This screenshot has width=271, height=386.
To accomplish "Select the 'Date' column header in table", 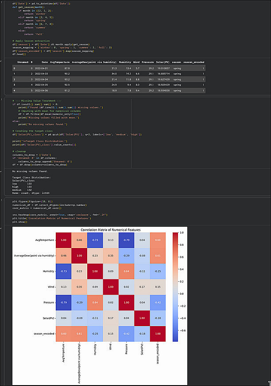I will pyautogui.click(x=45, y=62).
